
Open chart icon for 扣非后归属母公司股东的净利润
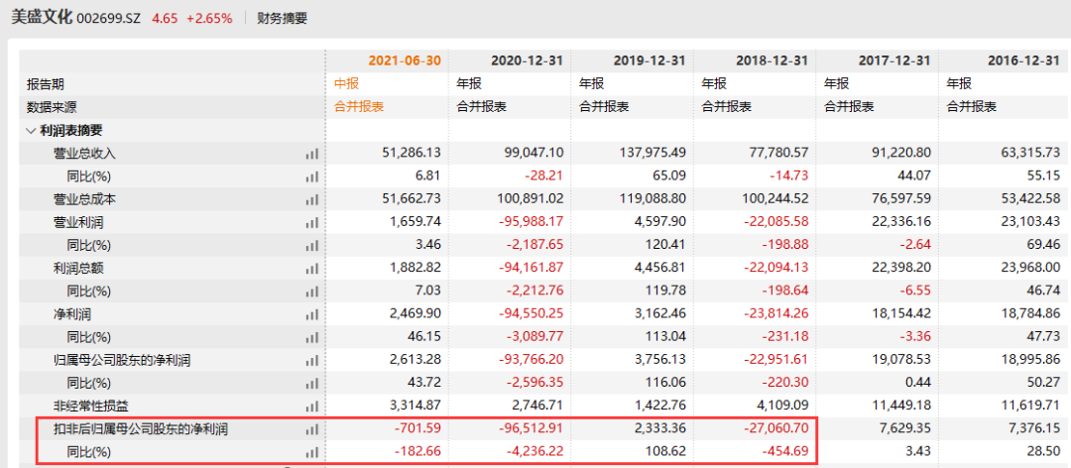point(312,429)
